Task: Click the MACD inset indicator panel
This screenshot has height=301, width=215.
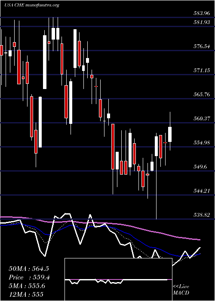Action: click(118, 279)
